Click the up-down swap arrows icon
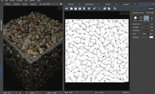Screen dimensions: 155x94 pos(115,8)
